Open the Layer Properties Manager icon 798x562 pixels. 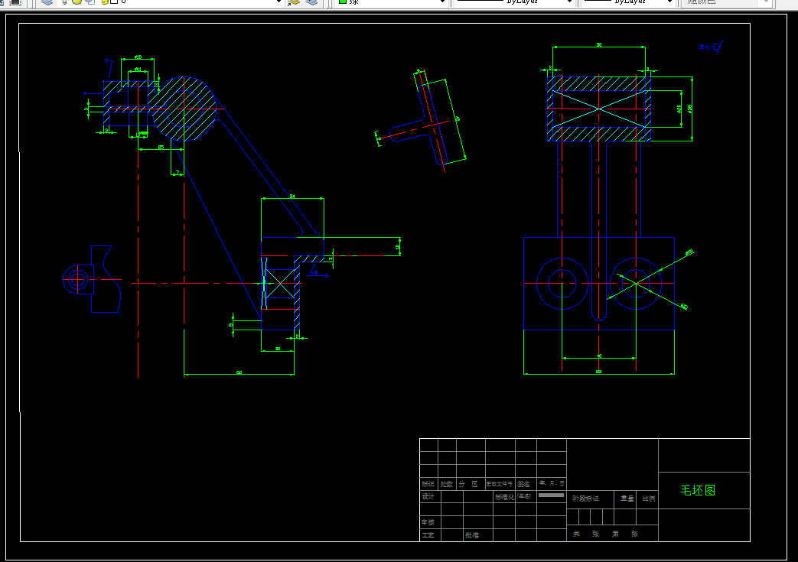coord(47,2)
